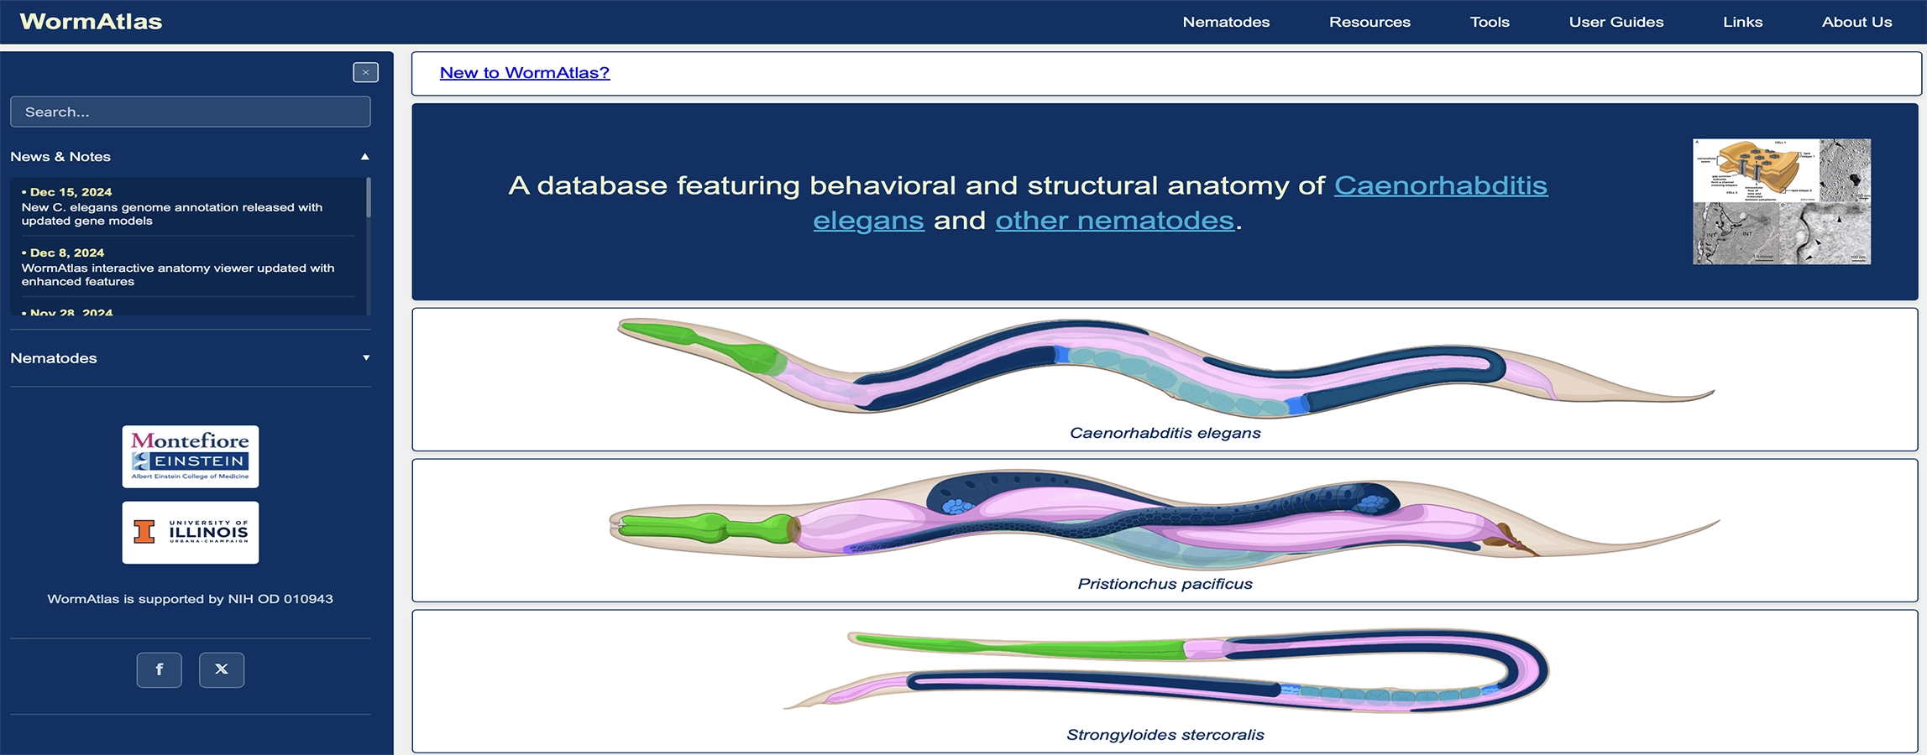Click the electron micrograph thumbnail in banner
Screen dimensions: 1927x755
click(1782, 201)
